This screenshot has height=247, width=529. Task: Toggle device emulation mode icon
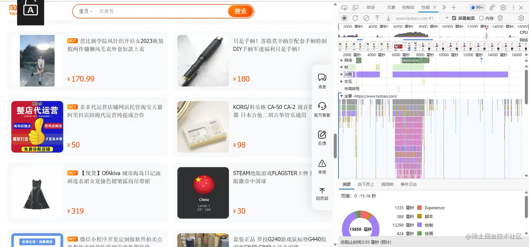pyautogui.click(x=355, y=7)
